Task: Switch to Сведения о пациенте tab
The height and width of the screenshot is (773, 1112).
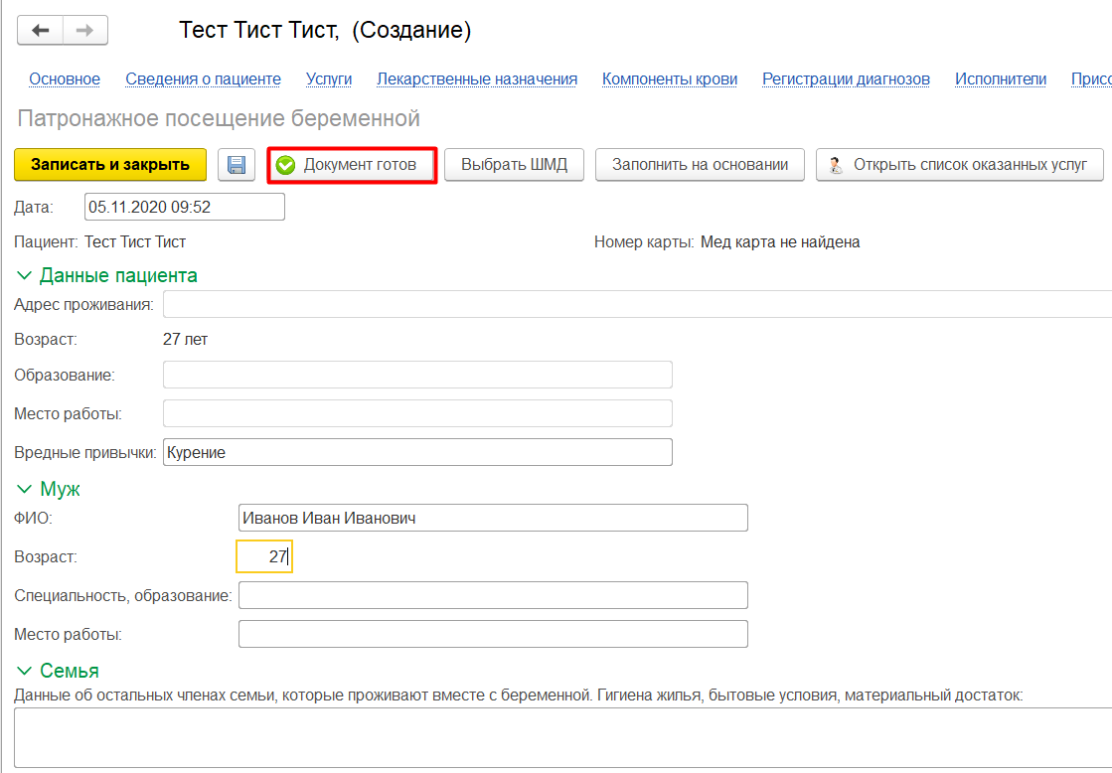Action: tap(203, 79)
